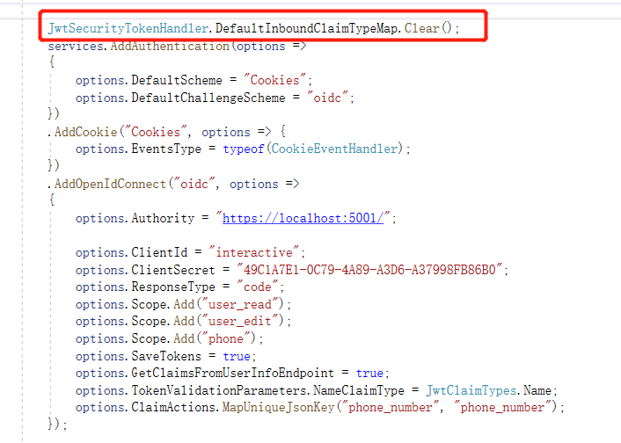
Task: Click first "phone_number" string argument
Action: 391,407
